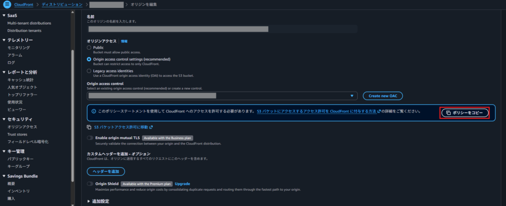The width and height of the screenshot is (506, 206).
Task: Open キャッシュ統計 in the sidebar
Action: [20, 80]
